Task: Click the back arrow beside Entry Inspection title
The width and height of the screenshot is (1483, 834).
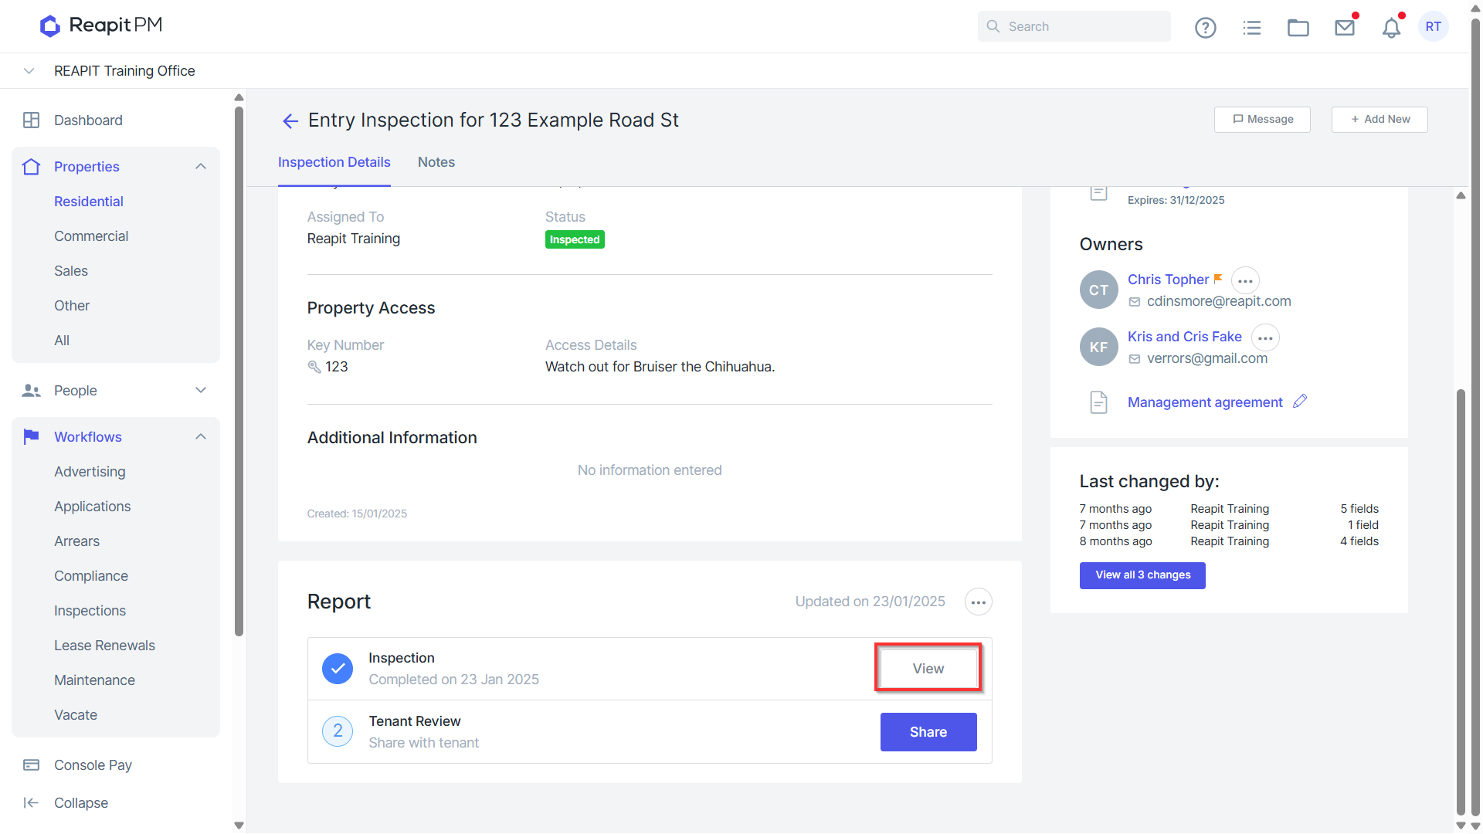Action: pos(290,120)
